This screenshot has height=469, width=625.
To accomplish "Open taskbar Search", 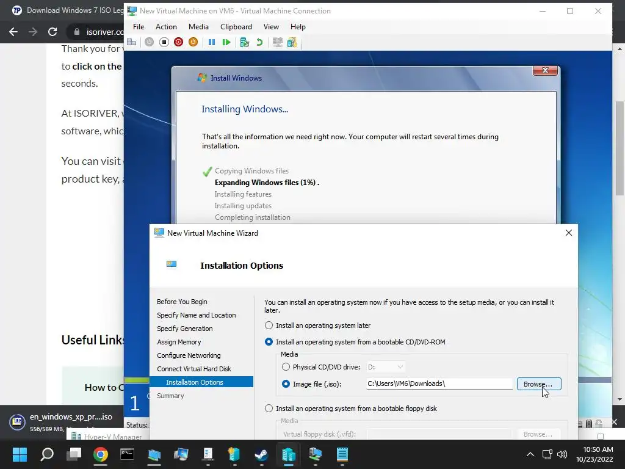I will [47, 454].
